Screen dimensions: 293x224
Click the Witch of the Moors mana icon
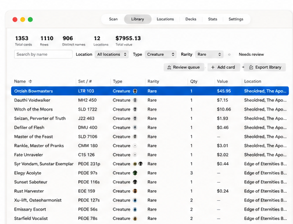135,109
